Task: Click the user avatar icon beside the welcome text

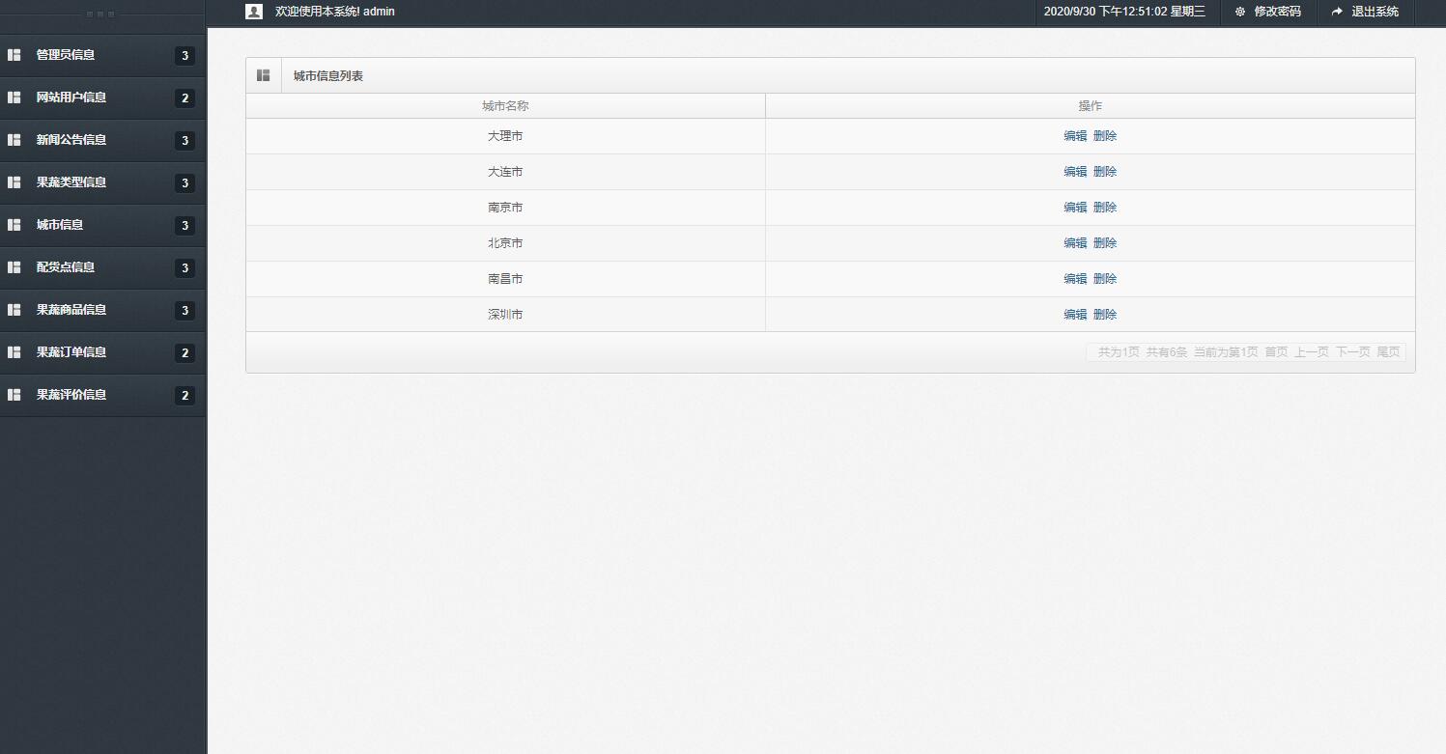Action: click(254, 12)
